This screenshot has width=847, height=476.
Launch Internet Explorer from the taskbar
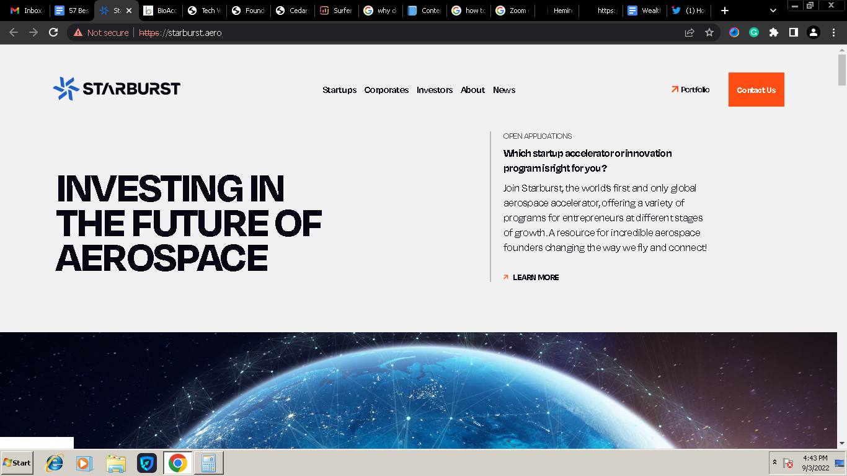click(x=55, y=463)
